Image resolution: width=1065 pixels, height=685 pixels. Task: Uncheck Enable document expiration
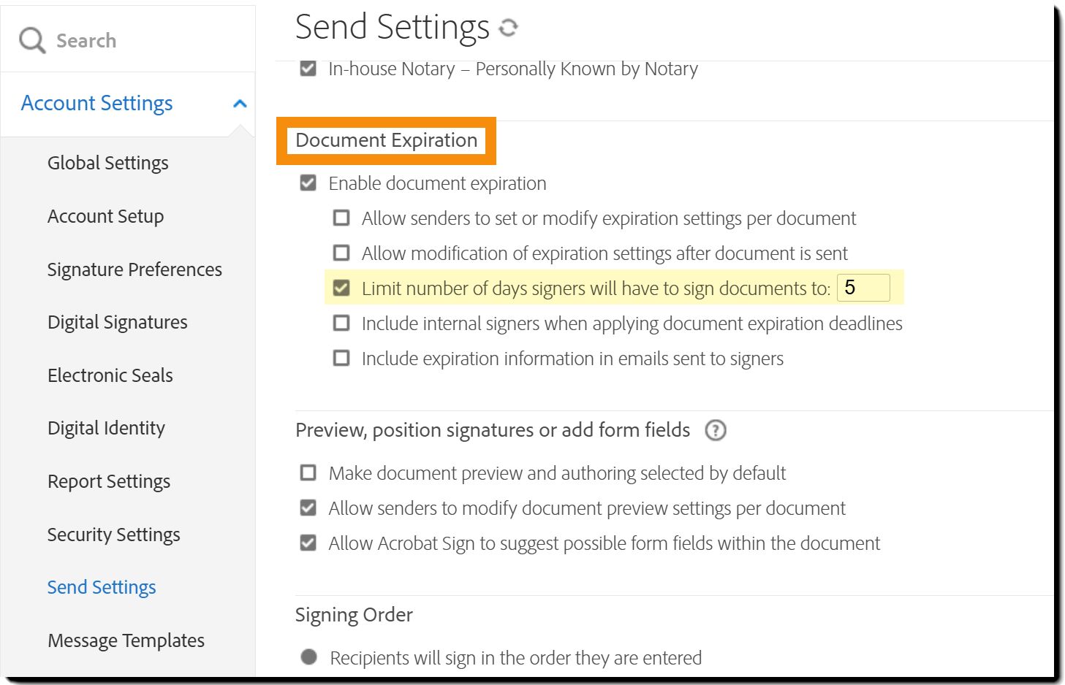pos(308,183)
